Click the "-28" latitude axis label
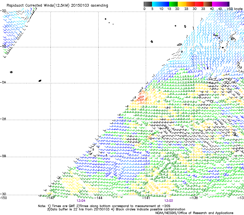Image resolution: width=244 pixels, height=215 pixels. point(3,156)
